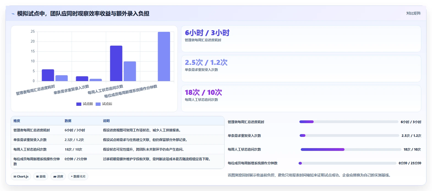Click the y-axis value 25 on the chart
This screenshot has width=432, height=191.
click(33, 32)
